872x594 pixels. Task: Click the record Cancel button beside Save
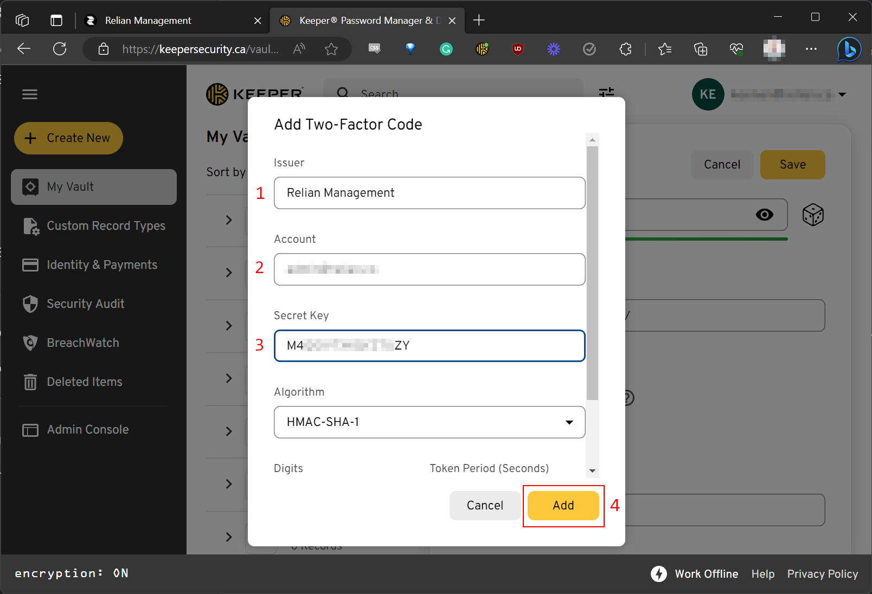point(722,165)
